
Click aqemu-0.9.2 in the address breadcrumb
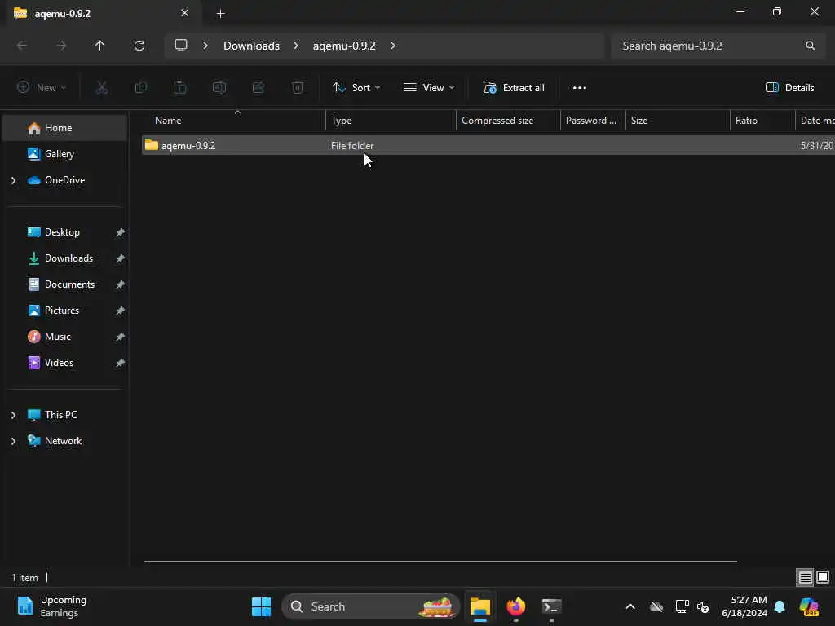(344, 46)
